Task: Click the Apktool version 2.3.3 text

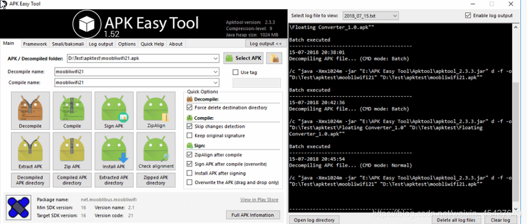Action: (251, 22)
